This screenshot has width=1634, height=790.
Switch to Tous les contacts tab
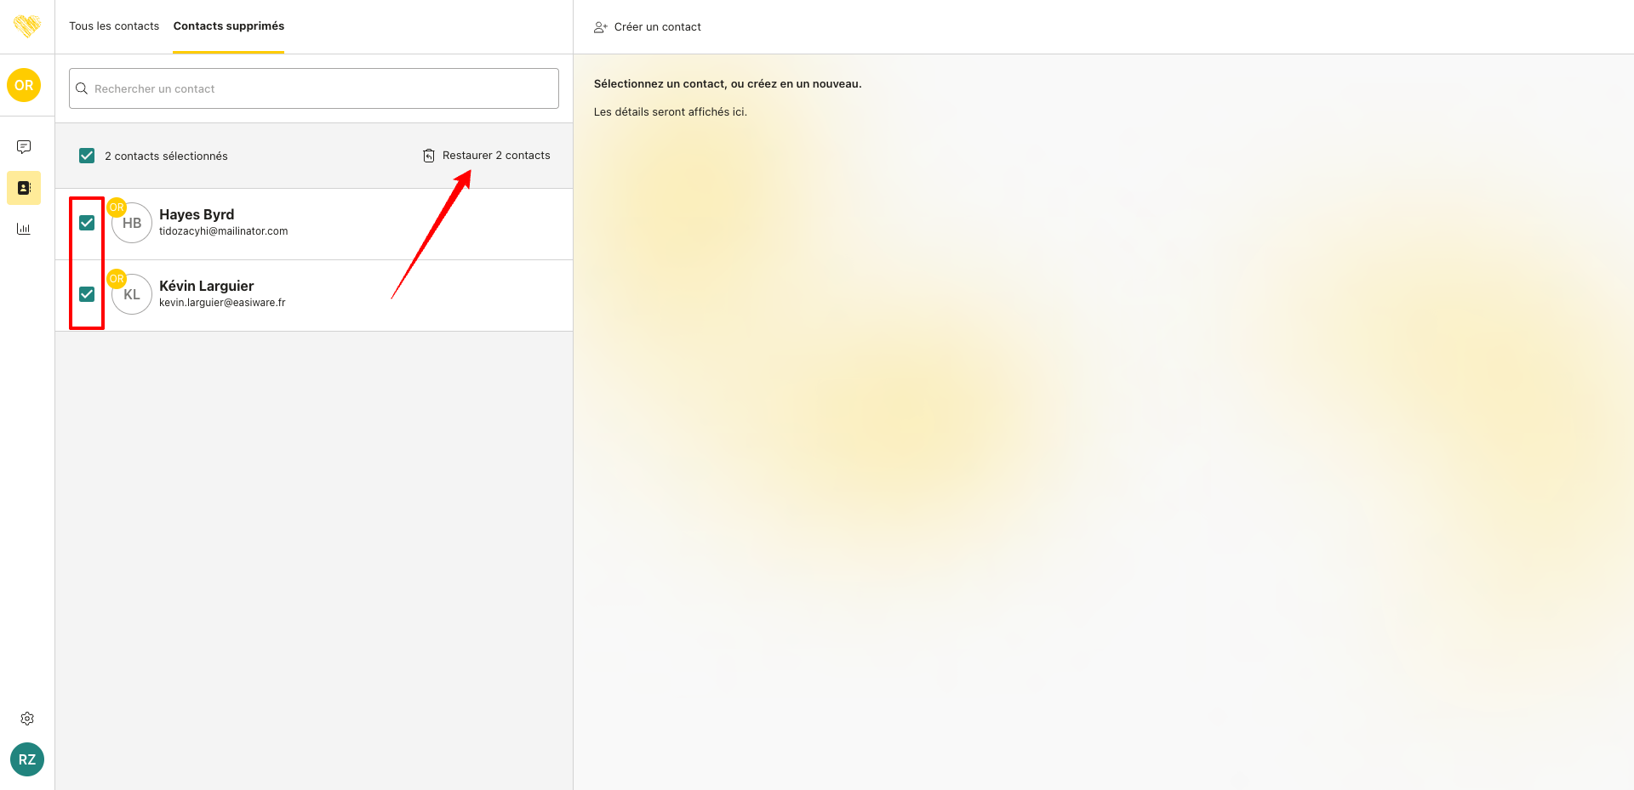click(114, 26)
